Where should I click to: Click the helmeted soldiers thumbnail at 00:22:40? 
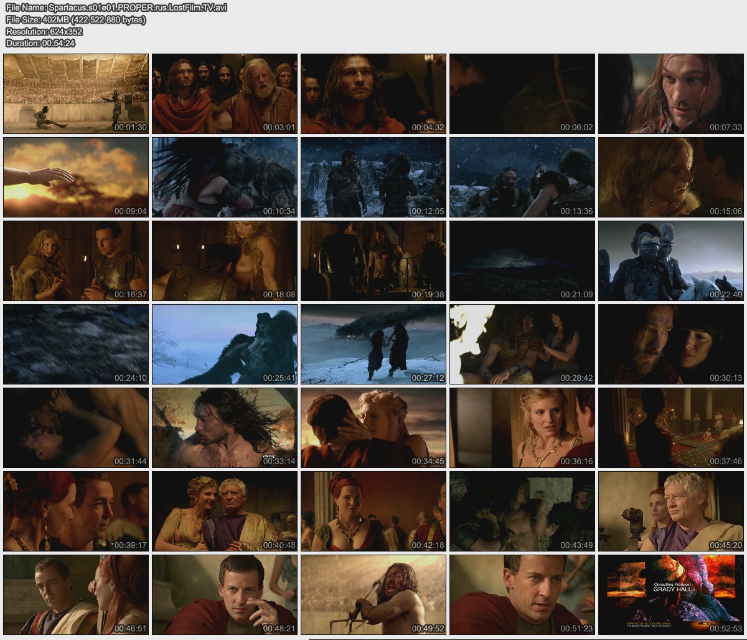point(671,260)
